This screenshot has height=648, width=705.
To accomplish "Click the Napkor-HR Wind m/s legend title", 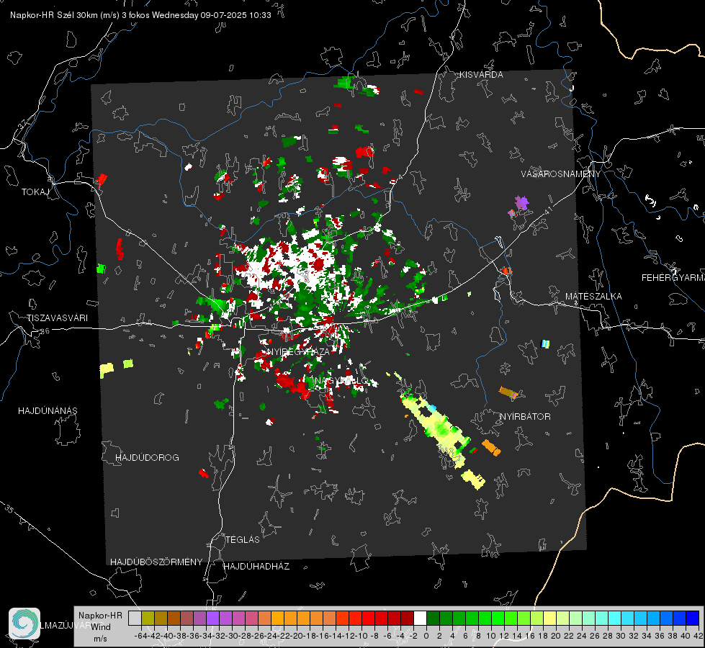I will point(100,627).
